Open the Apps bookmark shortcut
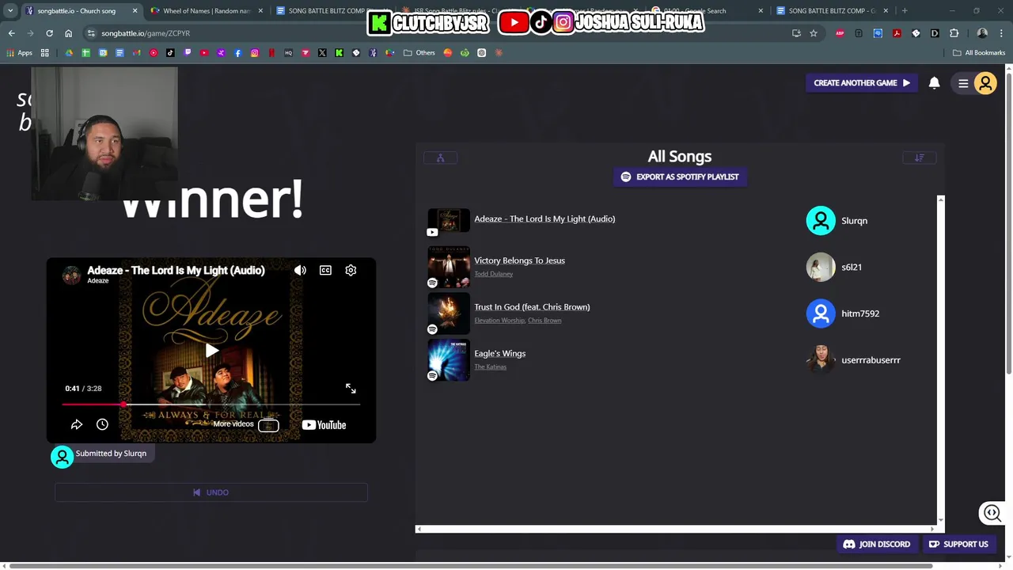The image size is (1013, 570). pos(19,53)
